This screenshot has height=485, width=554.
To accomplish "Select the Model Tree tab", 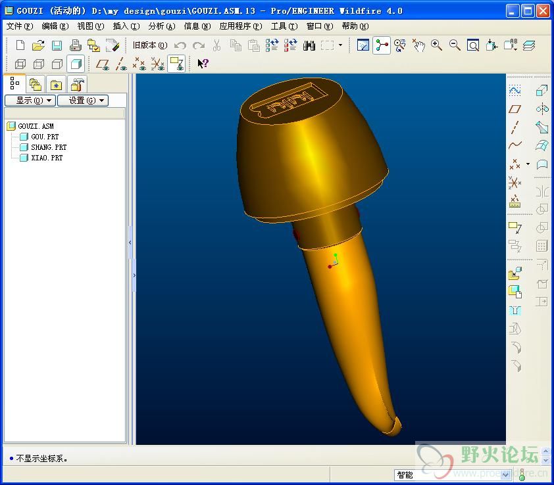I will [15, 83].
